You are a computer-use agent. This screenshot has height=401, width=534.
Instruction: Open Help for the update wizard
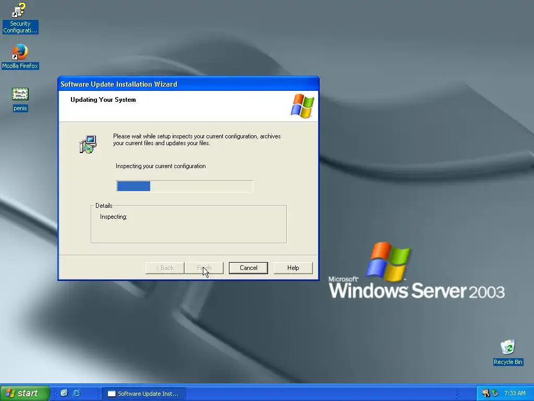click(x=293, y=268)
